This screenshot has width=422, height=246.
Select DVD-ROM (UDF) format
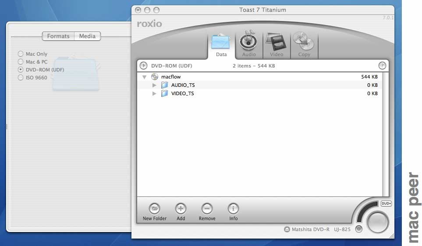[21, 70]
